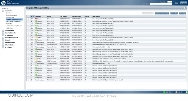Open the Insight Agent page
Image resolution: width=188 pixels, height=101 pixels.
(9, 28)
